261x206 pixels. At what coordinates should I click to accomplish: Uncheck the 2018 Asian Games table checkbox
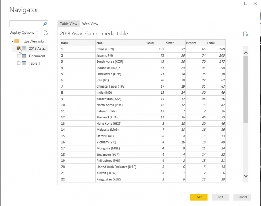click(19, 49)
